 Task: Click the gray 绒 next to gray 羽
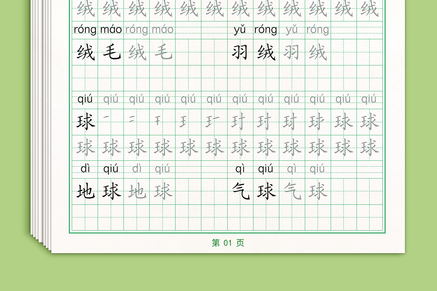(x=318, y=53)
